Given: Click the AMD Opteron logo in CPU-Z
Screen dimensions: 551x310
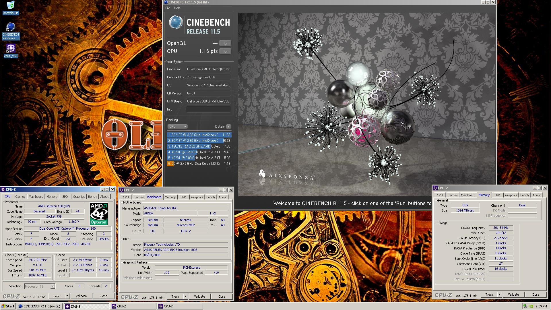Looking at the screenshot, I should [99, 214].
